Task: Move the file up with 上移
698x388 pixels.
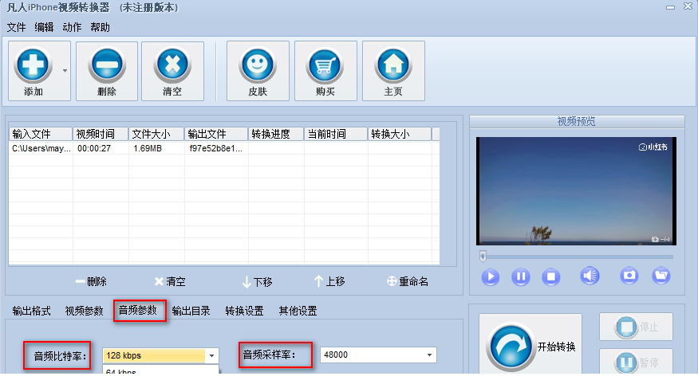Action: [x=329, y=281]
